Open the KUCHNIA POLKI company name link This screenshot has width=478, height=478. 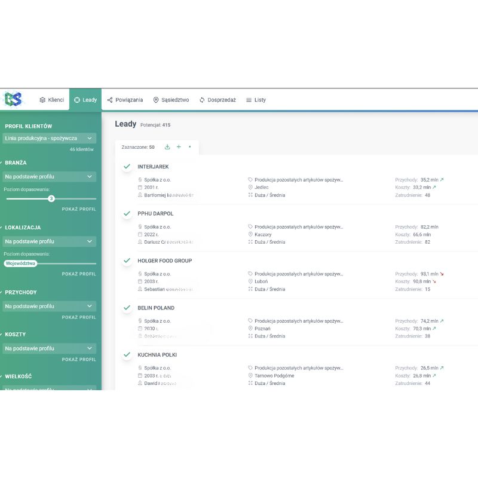(157, 355)
